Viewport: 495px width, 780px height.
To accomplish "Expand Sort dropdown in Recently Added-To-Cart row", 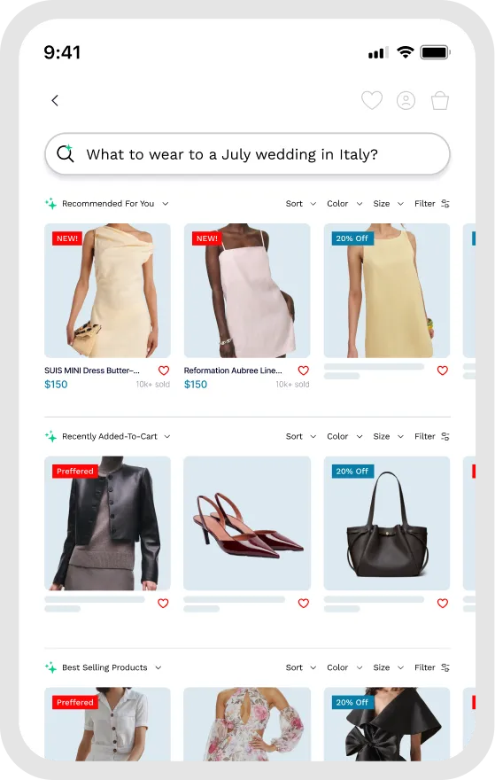I will click(301, 436).
